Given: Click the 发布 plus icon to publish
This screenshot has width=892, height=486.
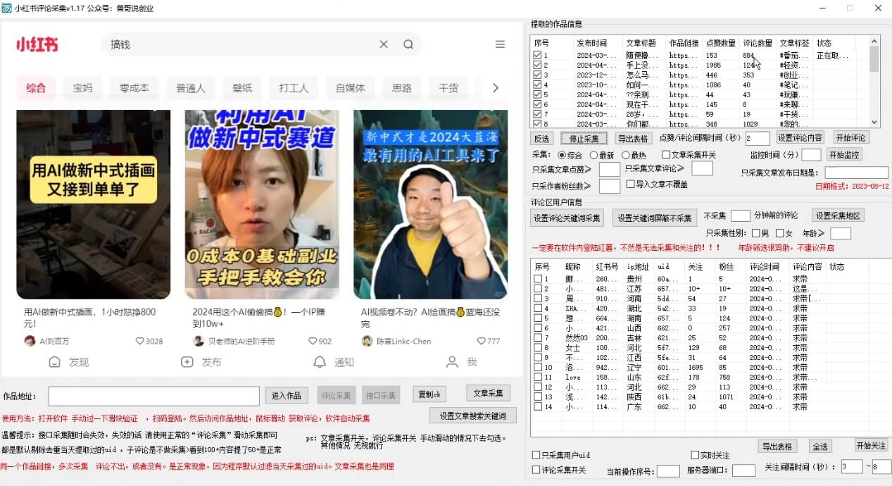Looking at the screenshot, I should coord(187,361).
